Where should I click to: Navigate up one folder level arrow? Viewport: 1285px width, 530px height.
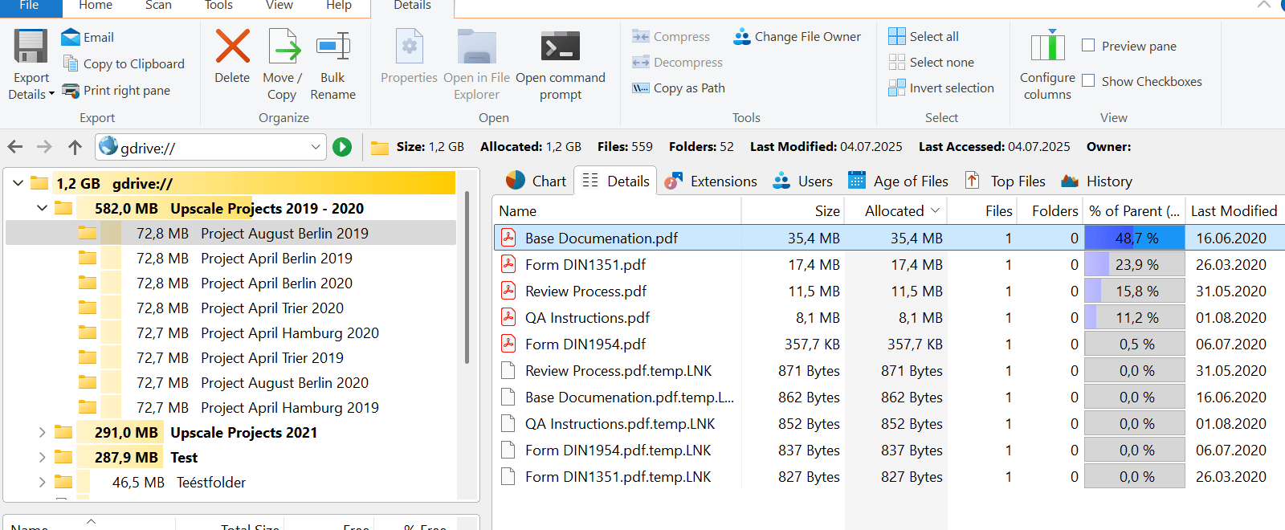(75, 147)
